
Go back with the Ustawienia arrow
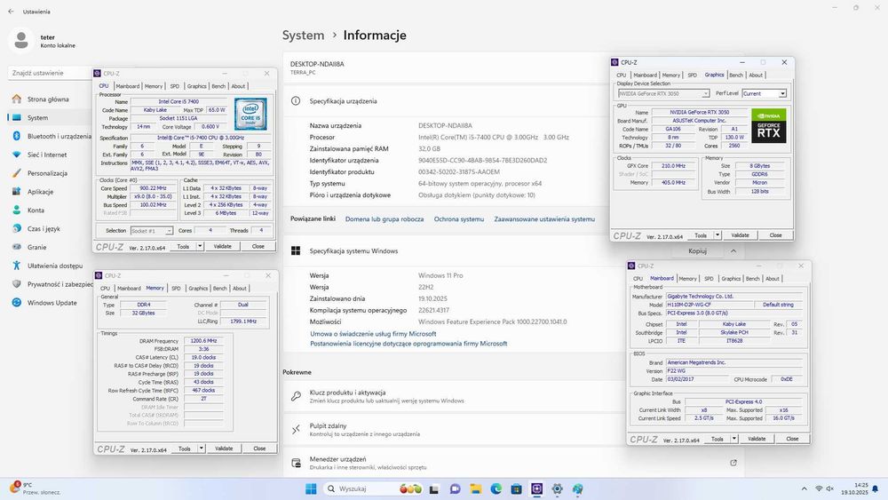tap(11, 12)
